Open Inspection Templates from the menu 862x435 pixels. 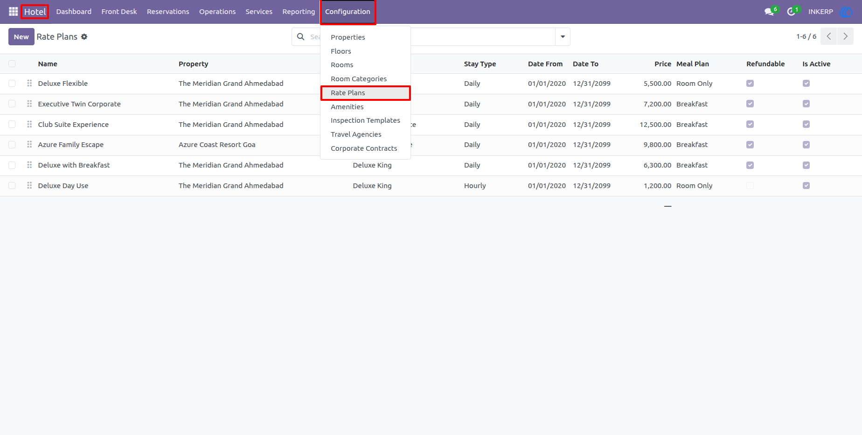(x=365, y=120)
